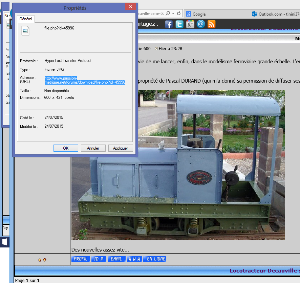300x283 pixels.
Task: Expand the address bar dropdown arrow
Action: (x=173, y=14)
